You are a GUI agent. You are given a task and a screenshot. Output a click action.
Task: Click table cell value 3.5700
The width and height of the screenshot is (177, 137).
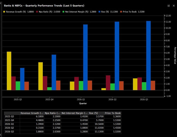(100, 117)
